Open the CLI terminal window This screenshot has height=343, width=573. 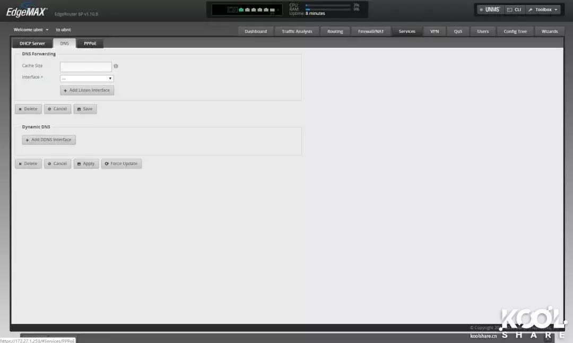(x=514, y=10)
